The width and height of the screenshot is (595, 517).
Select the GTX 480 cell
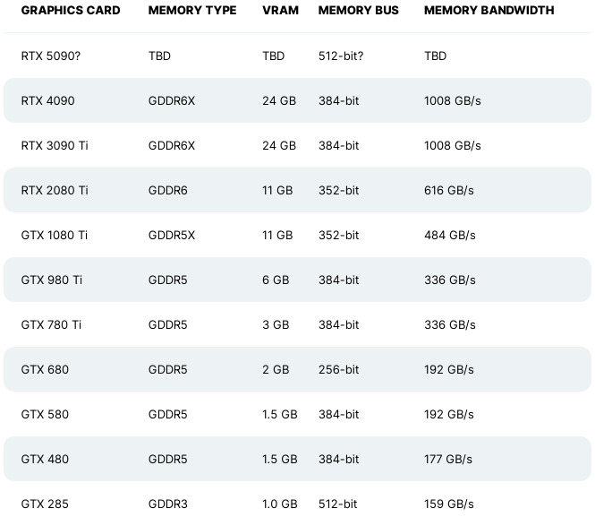45,460
